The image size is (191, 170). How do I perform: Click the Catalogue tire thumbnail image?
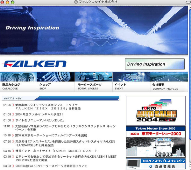coord(18,77)
